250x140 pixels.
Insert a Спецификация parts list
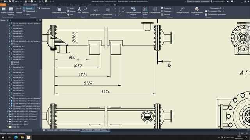[155, 10]
